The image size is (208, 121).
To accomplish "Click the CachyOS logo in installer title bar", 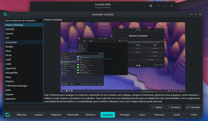I will click(x=5, y=14).
